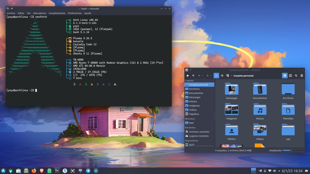Image resolution: width=310 pixels, height=174 pixels.
Task: Open Telegram from the taskbar
Action: (x=88, y=171)
